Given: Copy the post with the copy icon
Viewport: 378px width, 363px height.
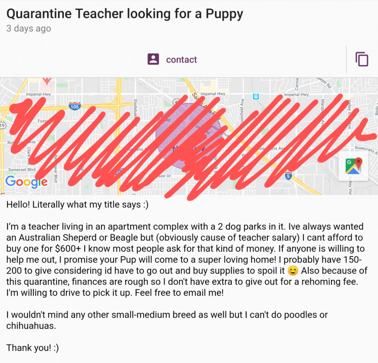Looking at the screenshot, I should tap(362, 59).
